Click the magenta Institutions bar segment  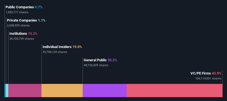[x=25, y=91]
